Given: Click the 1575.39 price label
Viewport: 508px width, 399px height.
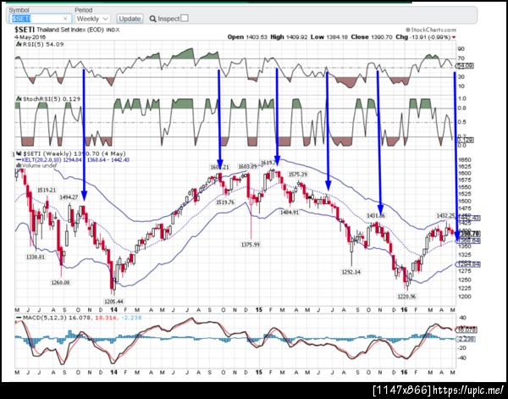Looking at the screenshot, I should point(298,175).
